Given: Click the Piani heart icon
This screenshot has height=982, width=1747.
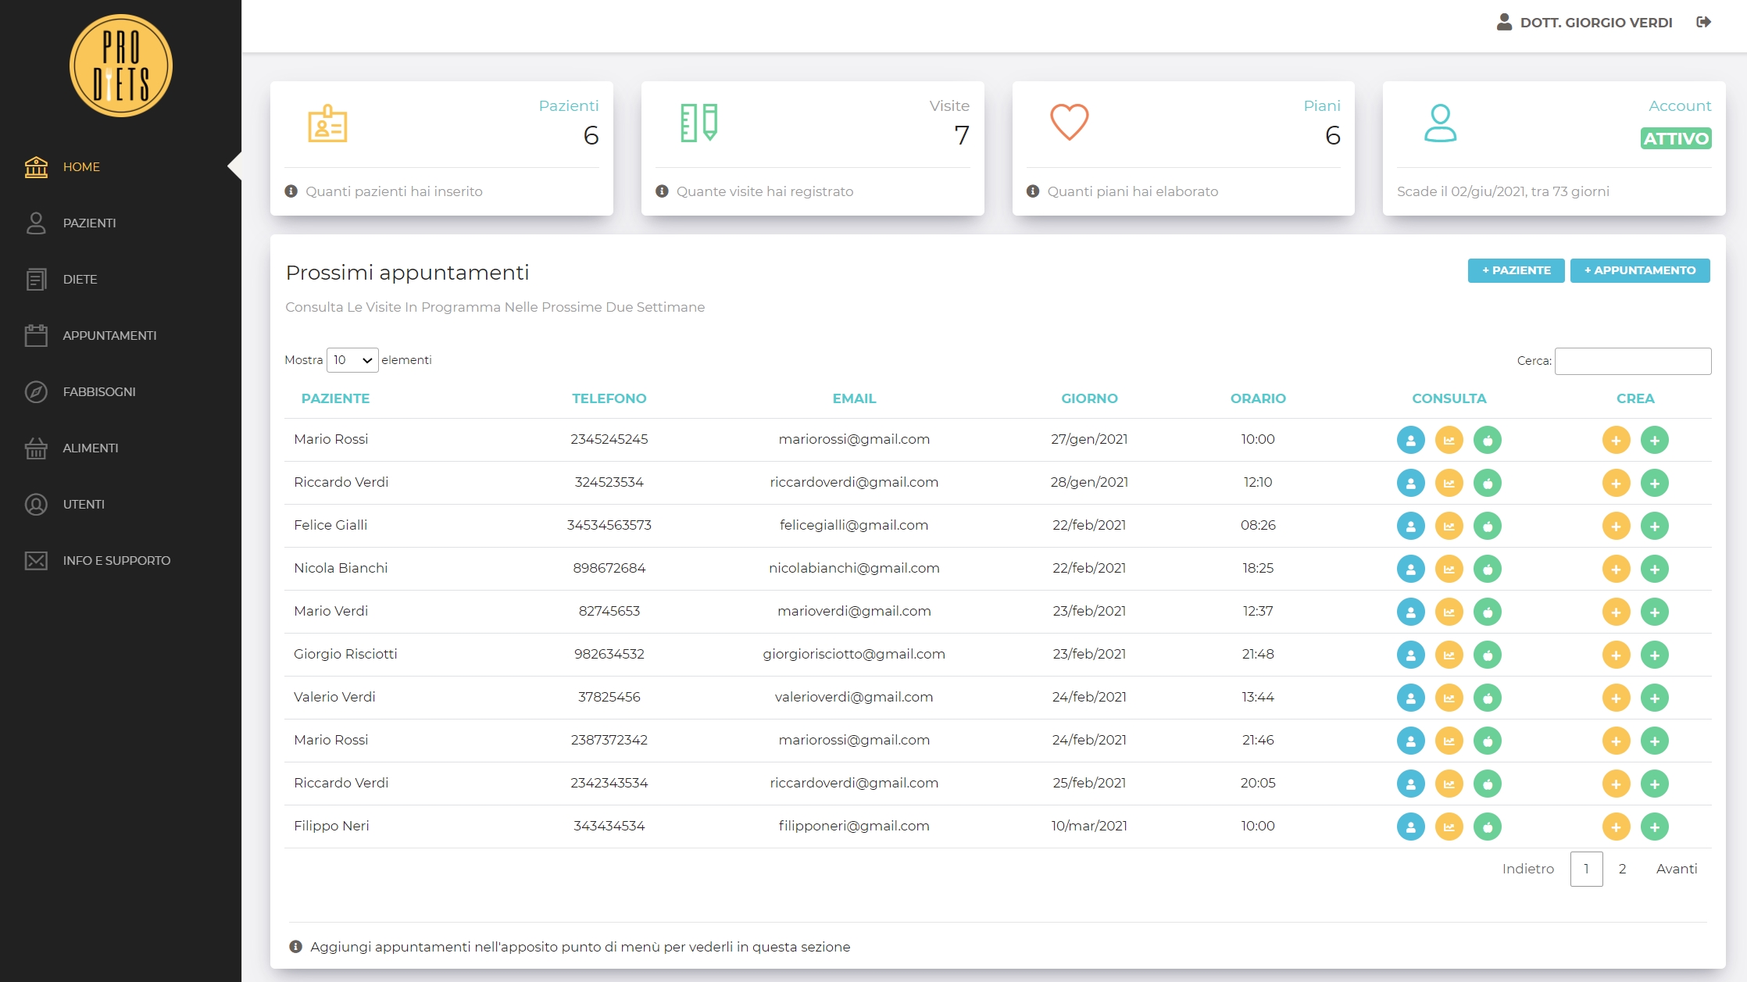Looking at the screenshot, I should (1069, 123).
